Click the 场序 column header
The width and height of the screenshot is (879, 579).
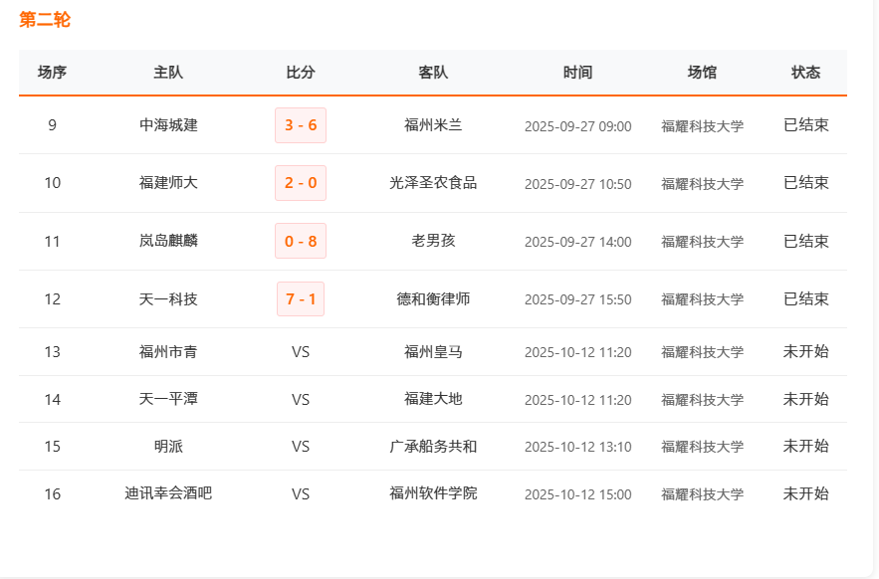point(53,73)
